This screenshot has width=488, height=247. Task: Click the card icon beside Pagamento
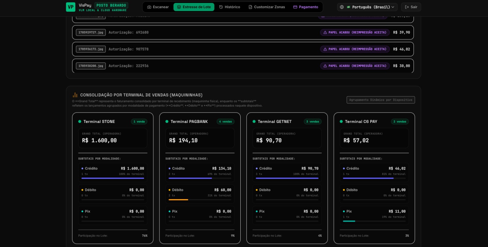point(295,7)
